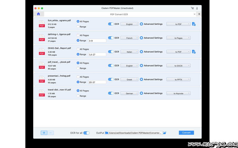The image size is (238, 148).
Task: Open the 'to PPTX' output format dropdown
Action: pos(178,79)
